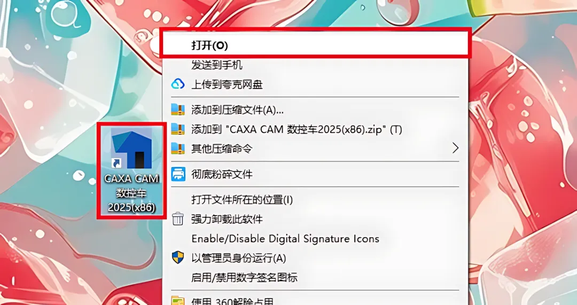This screenshot has width=577, height=305.
Task: Click the archive icon beside 其他压缩命令
Action: coord(178,148)
